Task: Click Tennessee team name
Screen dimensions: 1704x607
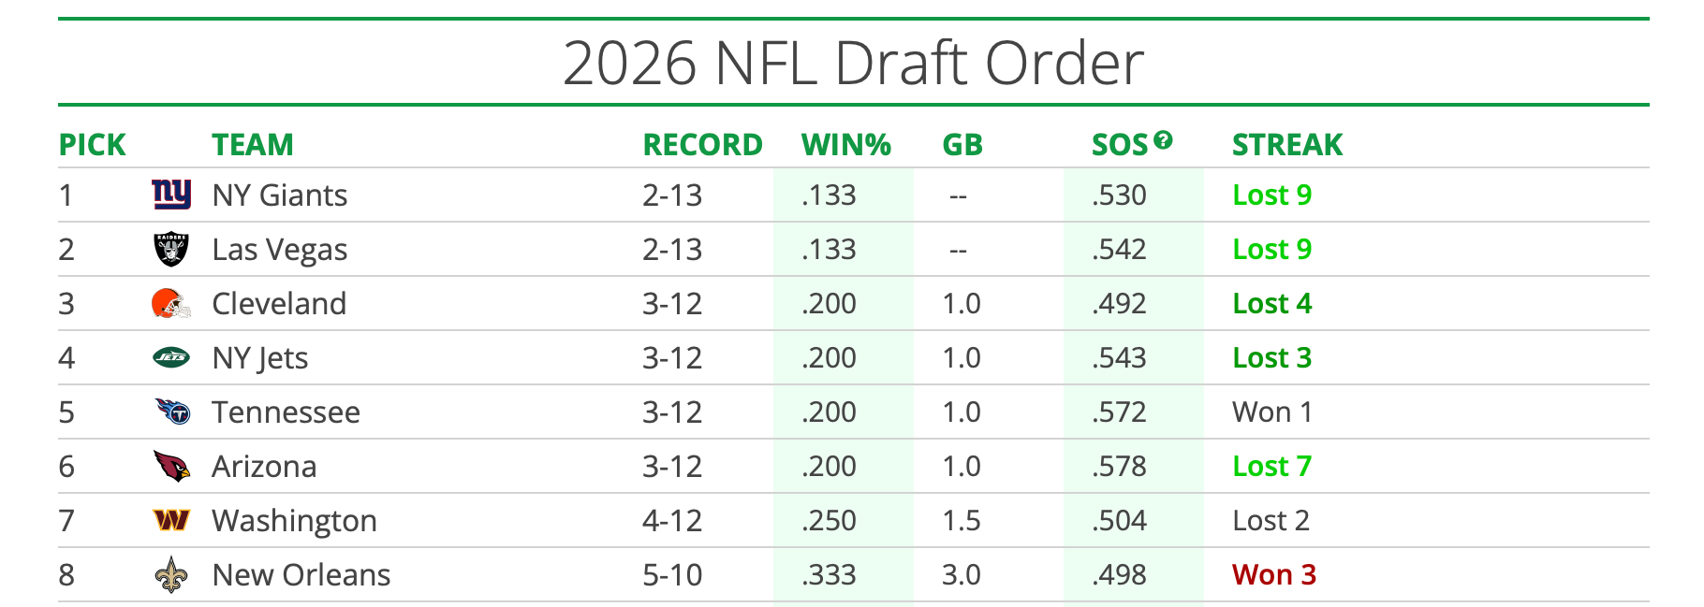Action: click(286, 412)
